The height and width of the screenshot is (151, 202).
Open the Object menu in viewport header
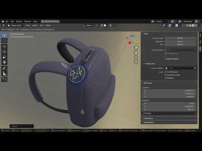pos(48,25)
